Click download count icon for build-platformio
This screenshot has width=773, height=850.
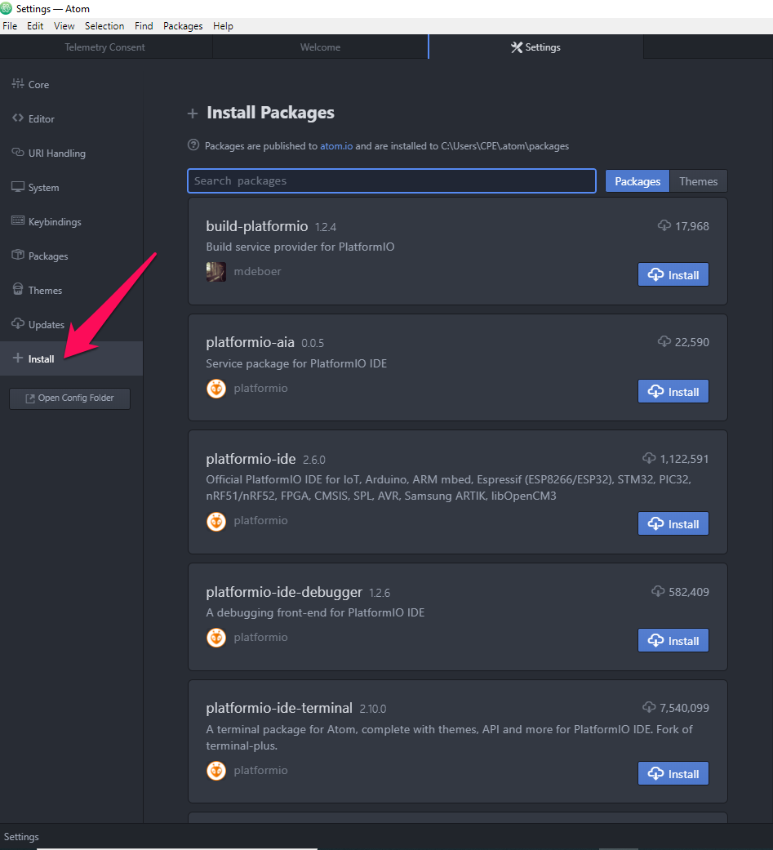(x=664, y=225)
